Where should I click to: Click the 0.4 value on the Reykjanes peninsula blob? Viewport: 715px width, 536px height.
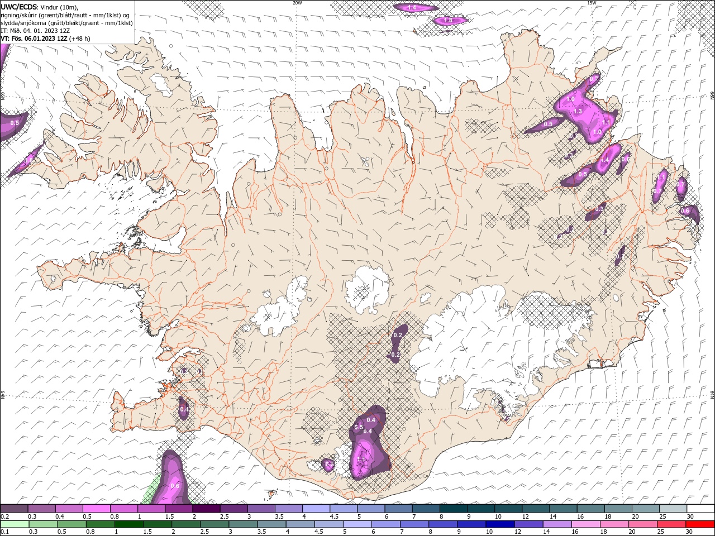click(x=184, y=409)
